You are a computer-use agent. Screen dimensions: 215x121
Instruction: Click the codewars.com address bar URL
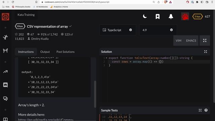(77, 2)
